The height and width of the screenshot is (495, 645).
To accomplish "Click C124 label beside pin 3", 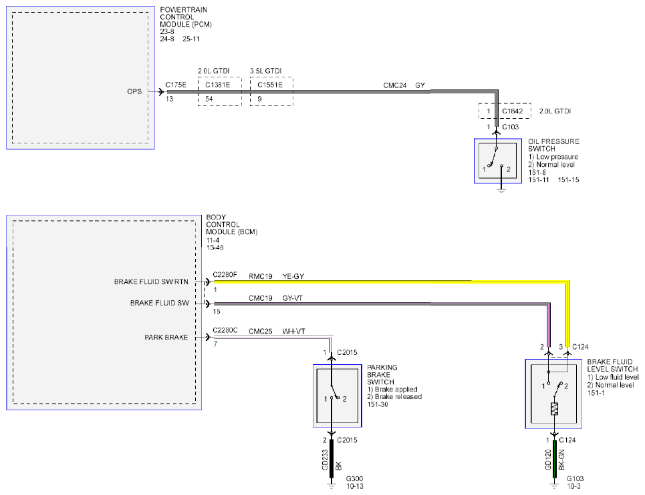I will pos(580,348).
